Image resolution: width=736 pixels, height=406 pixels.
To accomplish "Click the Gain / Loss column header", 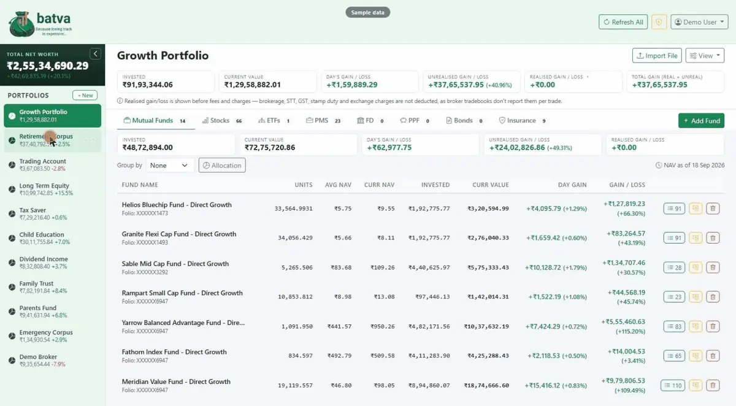I will pyautogui.click(x=627, y=185).
